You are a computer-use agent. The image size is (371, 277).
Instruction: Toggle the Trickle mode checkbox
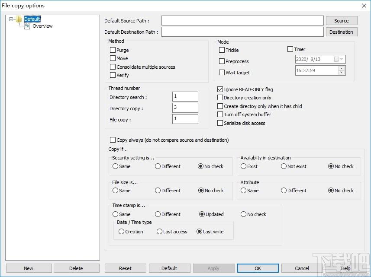click(x=222, y=50)
